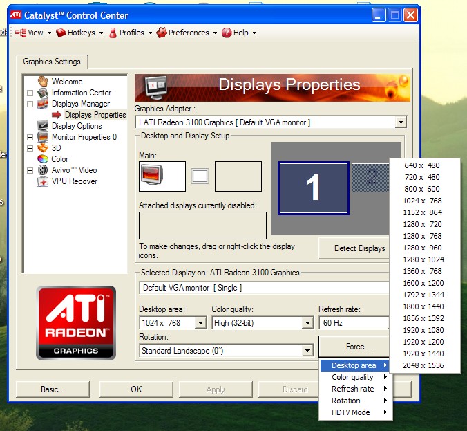
Task: Select display 1 in the layout preview
Action: coord(314,188)
